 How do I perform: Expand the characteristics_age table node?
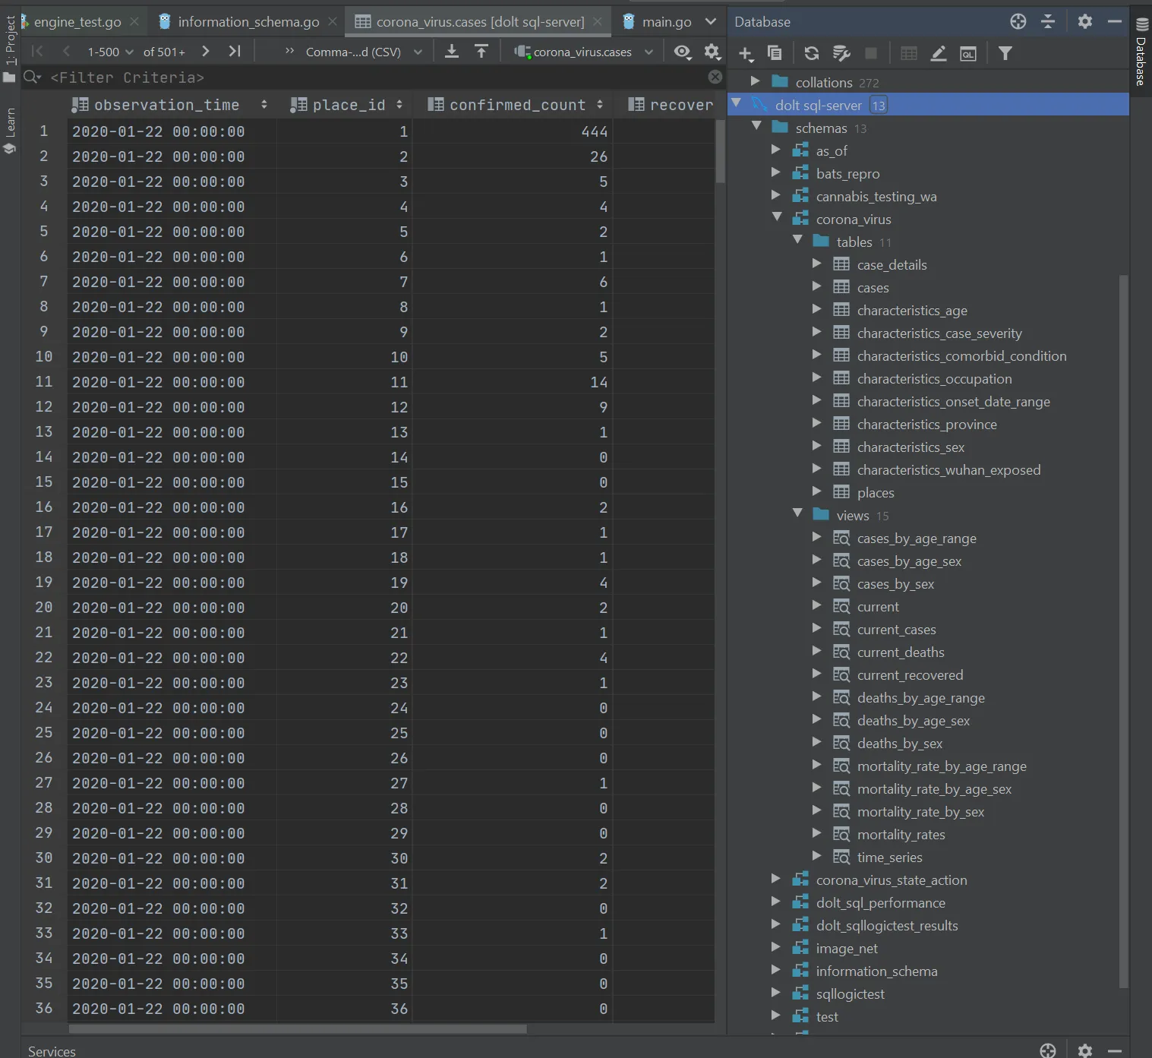pyautogui.click(x=818, y=309)
